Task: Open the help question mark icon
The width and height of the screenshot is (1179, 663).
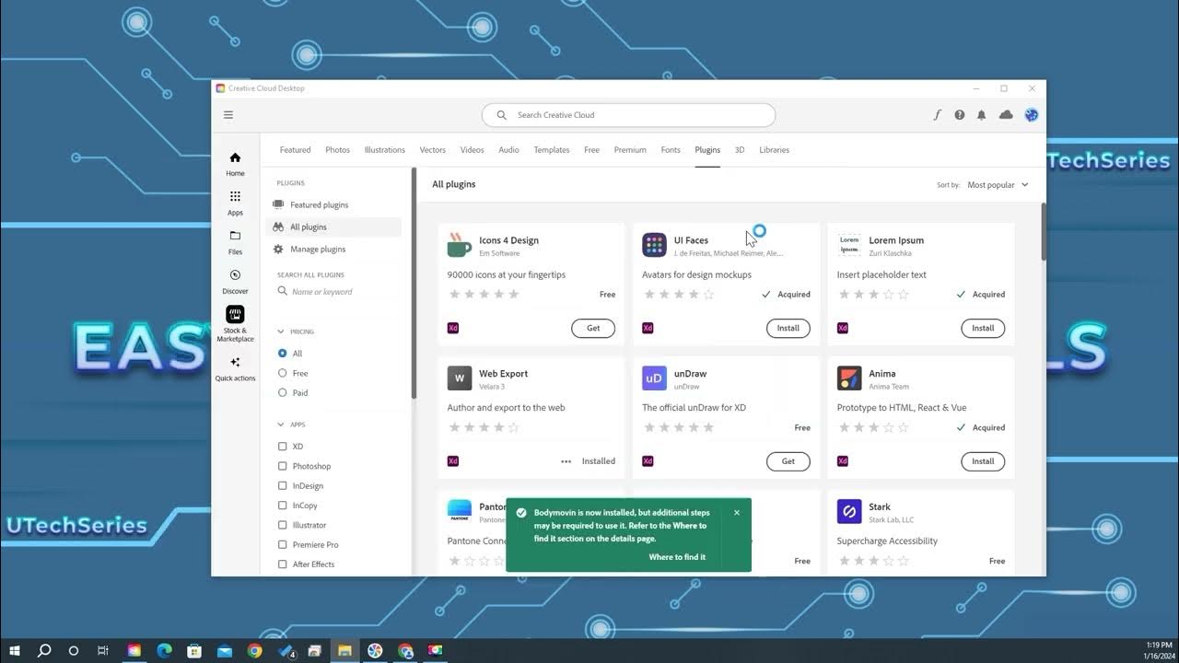Action: tap(960, 115)
